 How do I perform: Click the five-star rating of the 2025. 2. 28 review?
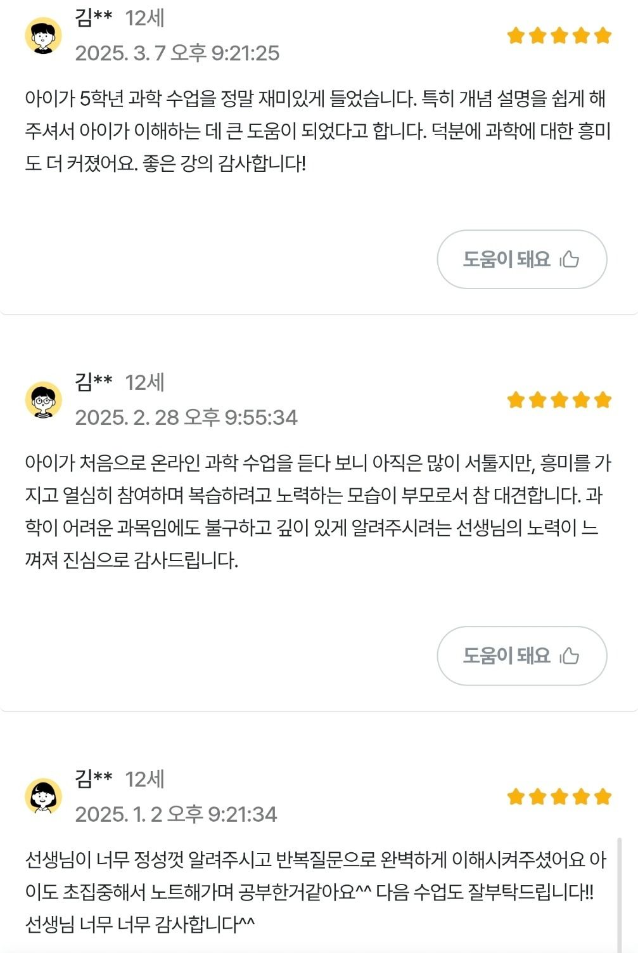point(559,400)
